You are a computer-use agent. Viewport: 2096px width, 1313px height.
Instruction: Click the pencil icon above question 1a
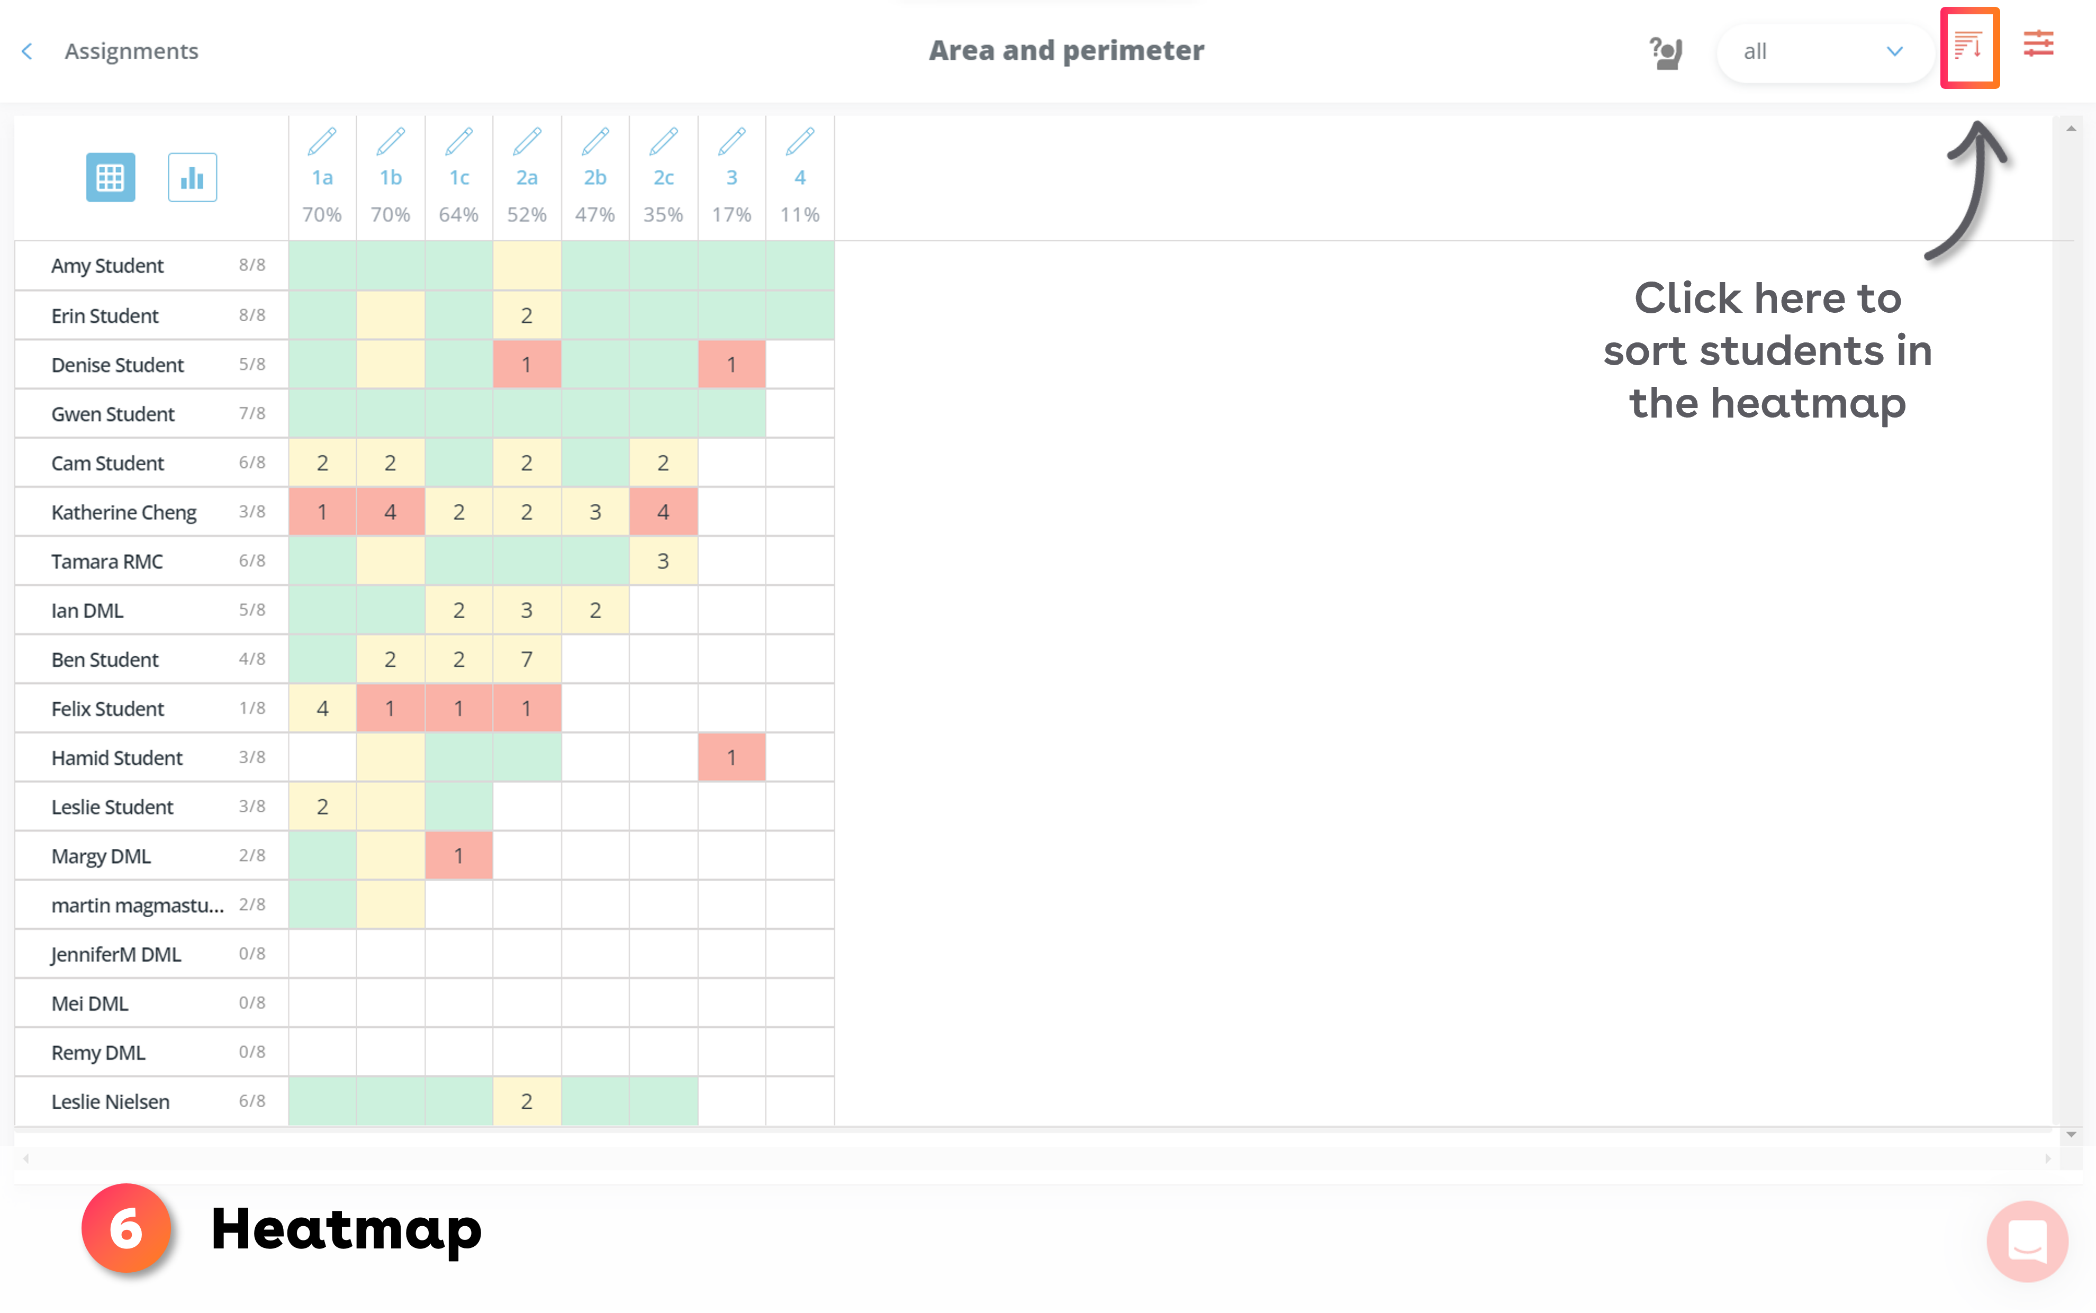click(322, 141)
